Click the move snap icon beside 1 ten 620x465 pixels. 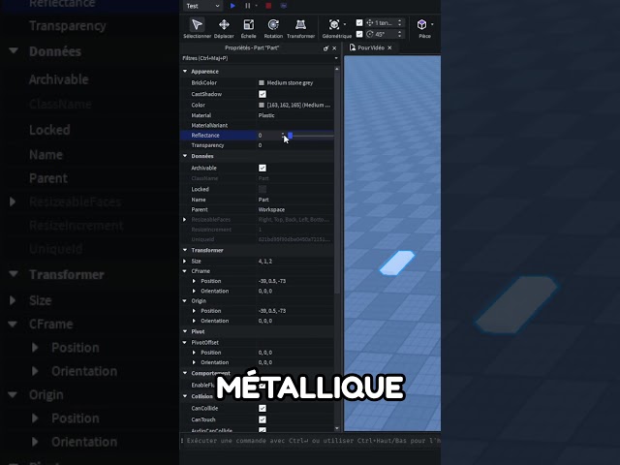coord(370,22)
